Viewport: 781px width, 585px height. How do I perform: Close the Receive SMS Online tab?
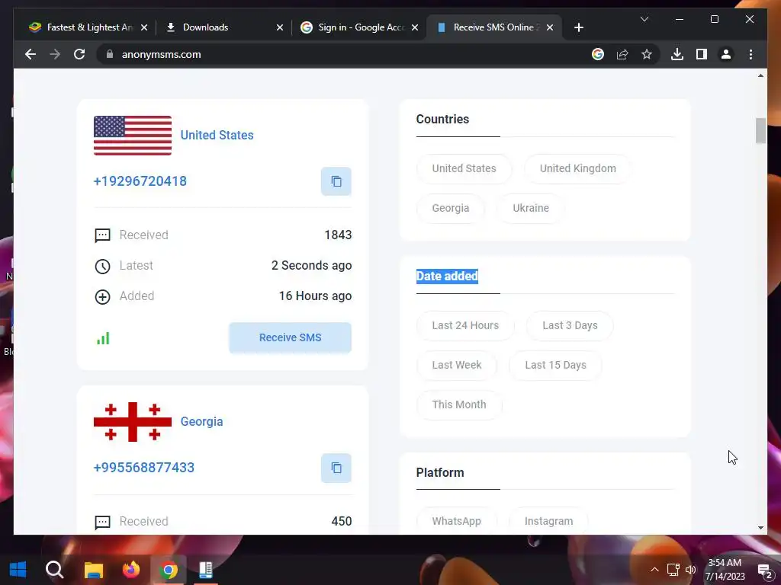549,27
